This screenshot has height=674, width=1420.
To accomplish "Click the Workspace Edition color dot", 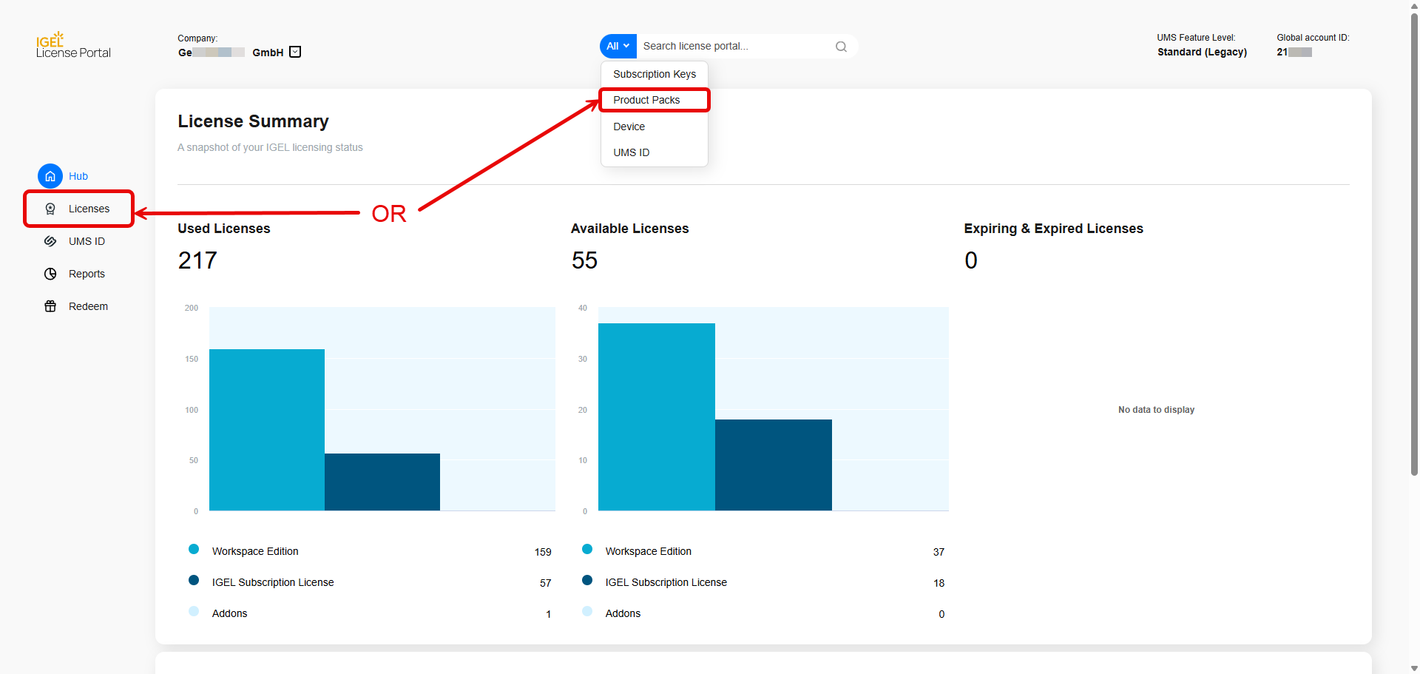I will click(x=194, y=549).
